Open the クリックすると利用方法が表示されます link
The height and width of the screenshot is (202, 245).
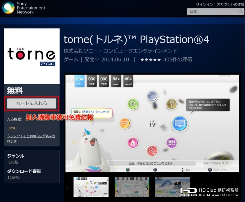click(x=31, y=139)
